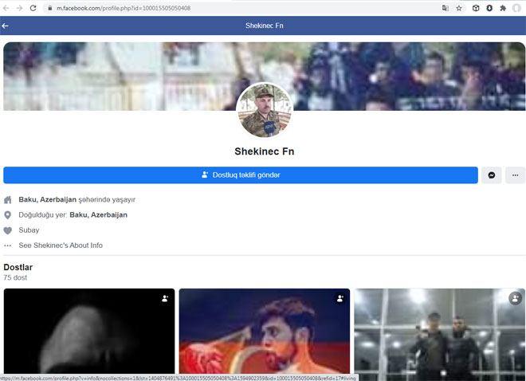Image resolution: width=526 pixels, height=381 pixels.
Task: Click the Baku, Azerbaijan current city link
Action: pyautogui.click(x=48, y=200)
